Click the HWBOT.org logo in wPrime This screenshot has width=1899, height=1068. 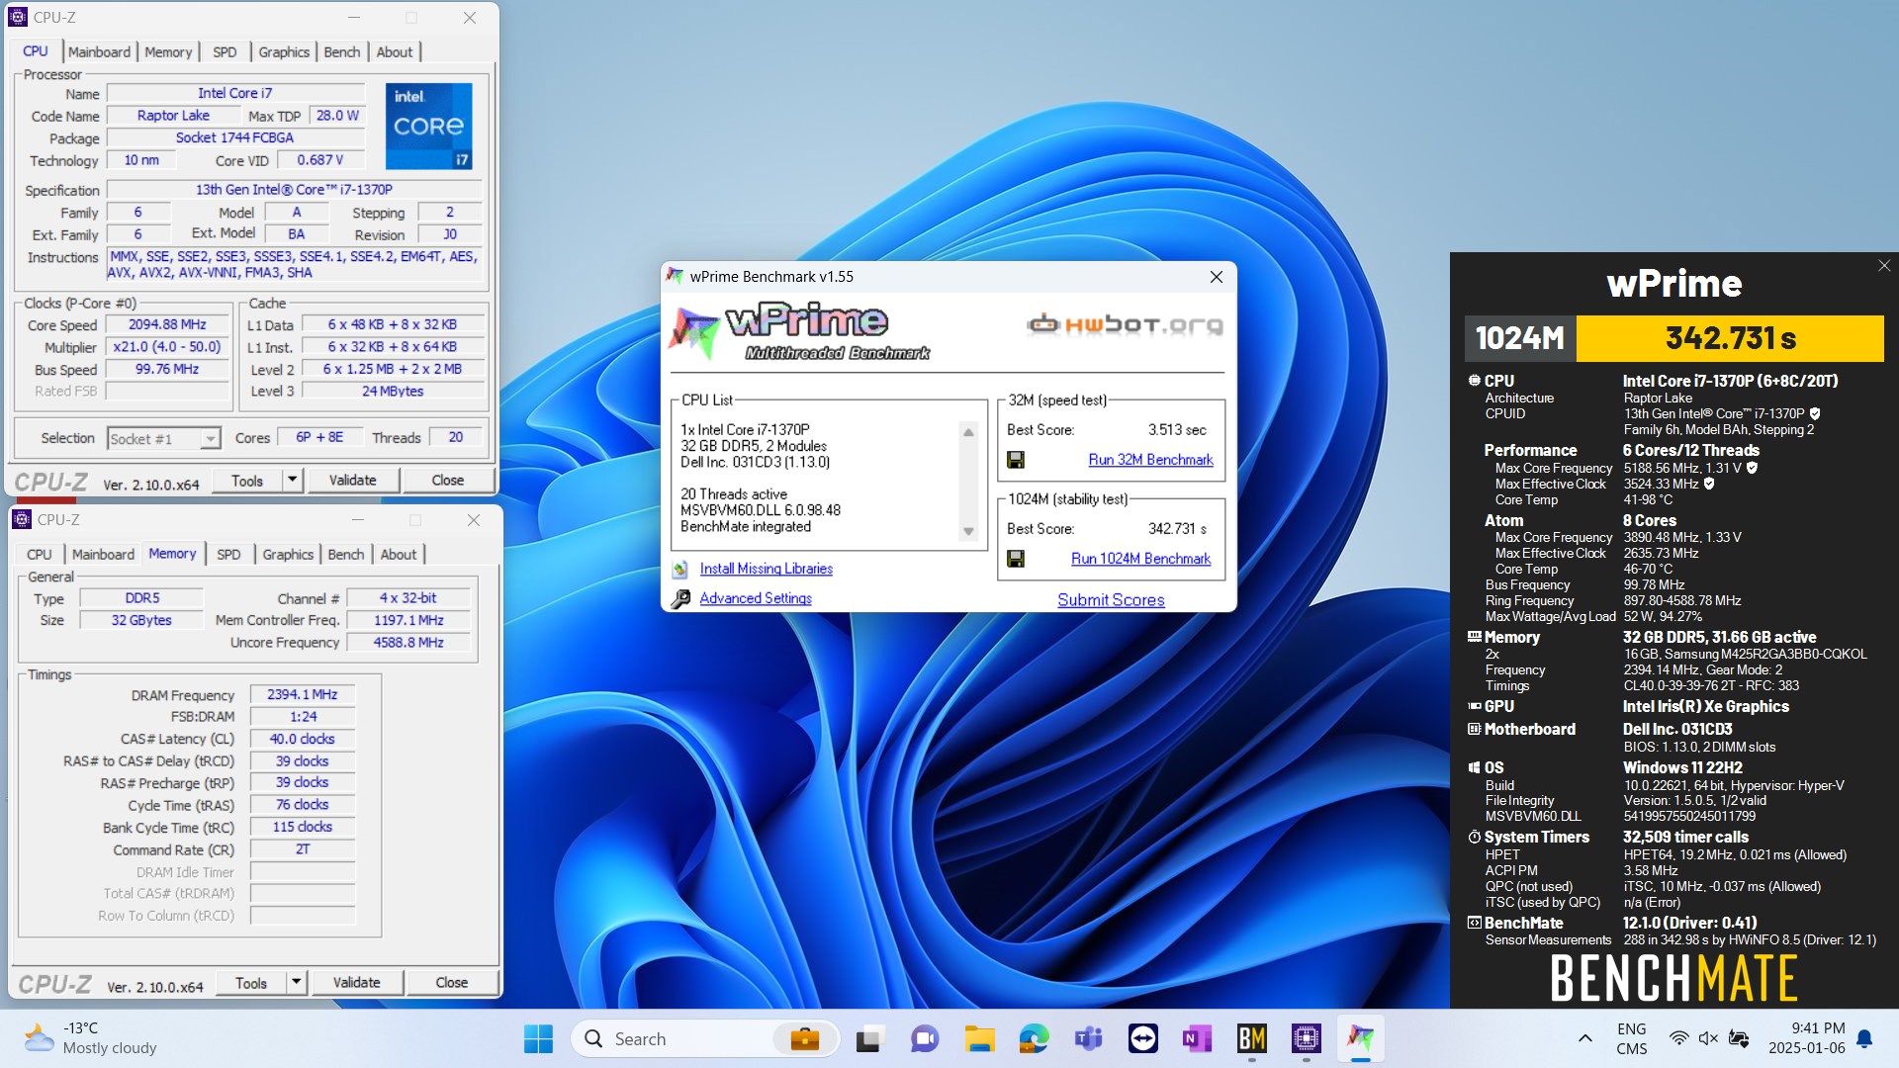pos(1125,324)
